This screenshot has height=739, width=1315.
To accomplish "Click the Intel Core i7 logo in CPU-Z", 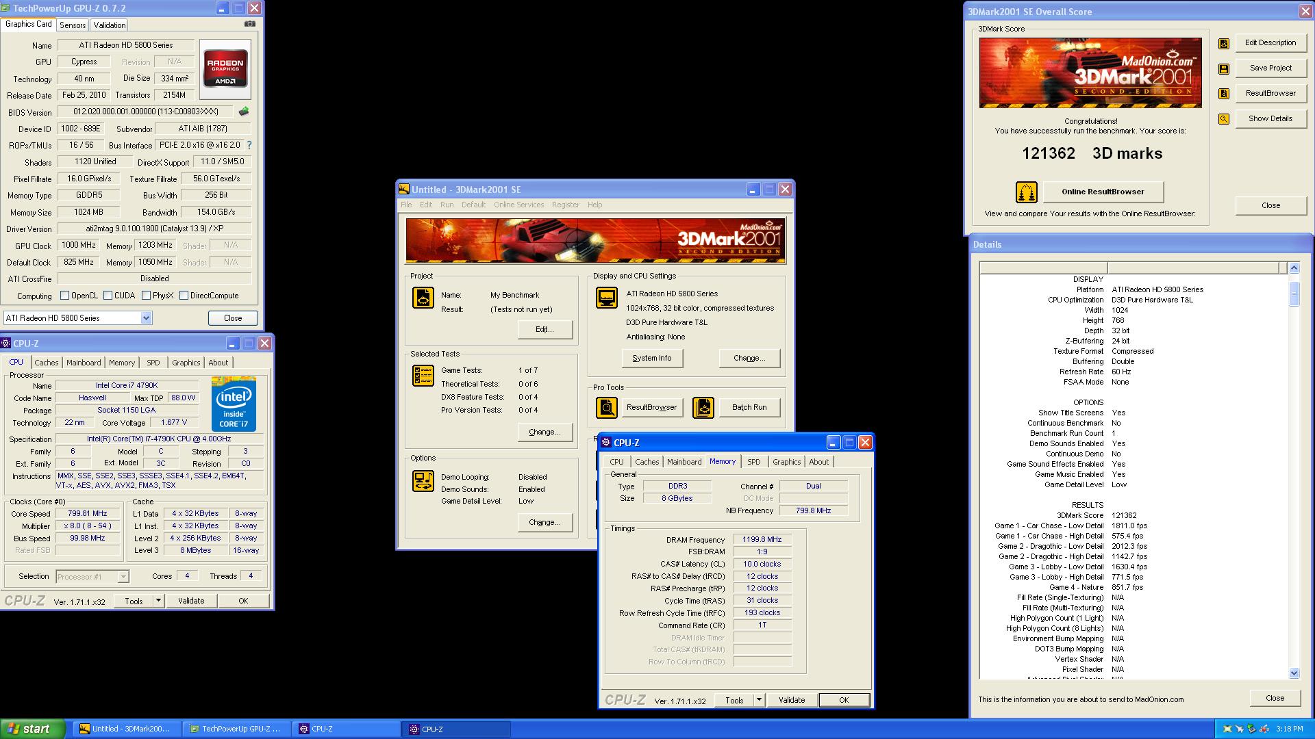I will [x=234, y=404].
